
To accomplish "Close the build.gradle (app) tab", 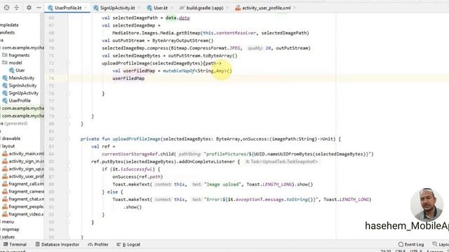I will 227,8.
